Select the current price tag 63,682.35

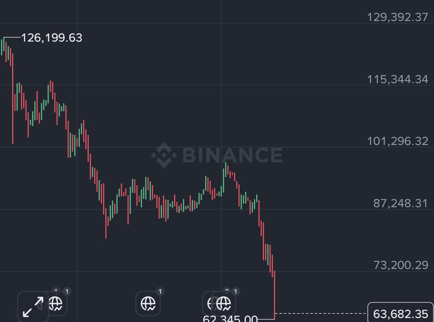(400, 314)
